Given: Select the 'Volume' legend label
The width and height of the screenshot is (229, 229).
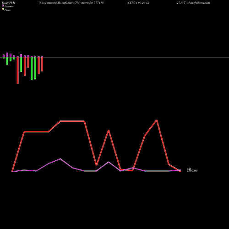Looking at the screenshot, I should 9,6.
